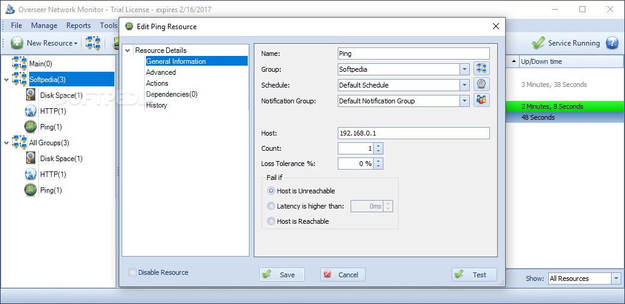Screen dimensions: 625x304
Task: Click the schedule clock icon beside Schedule field
Action: (481, 85)
